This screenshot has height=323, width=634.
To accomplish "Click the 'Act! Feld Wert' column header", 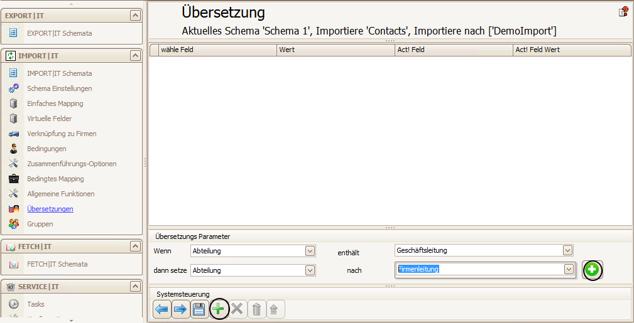I will [x=572, y=50].
